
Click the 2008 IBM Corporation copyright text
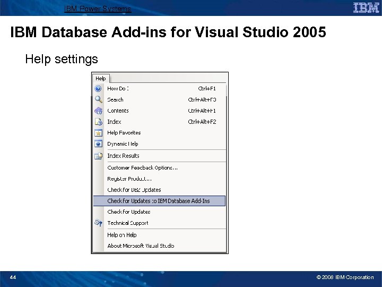(345, 277)
